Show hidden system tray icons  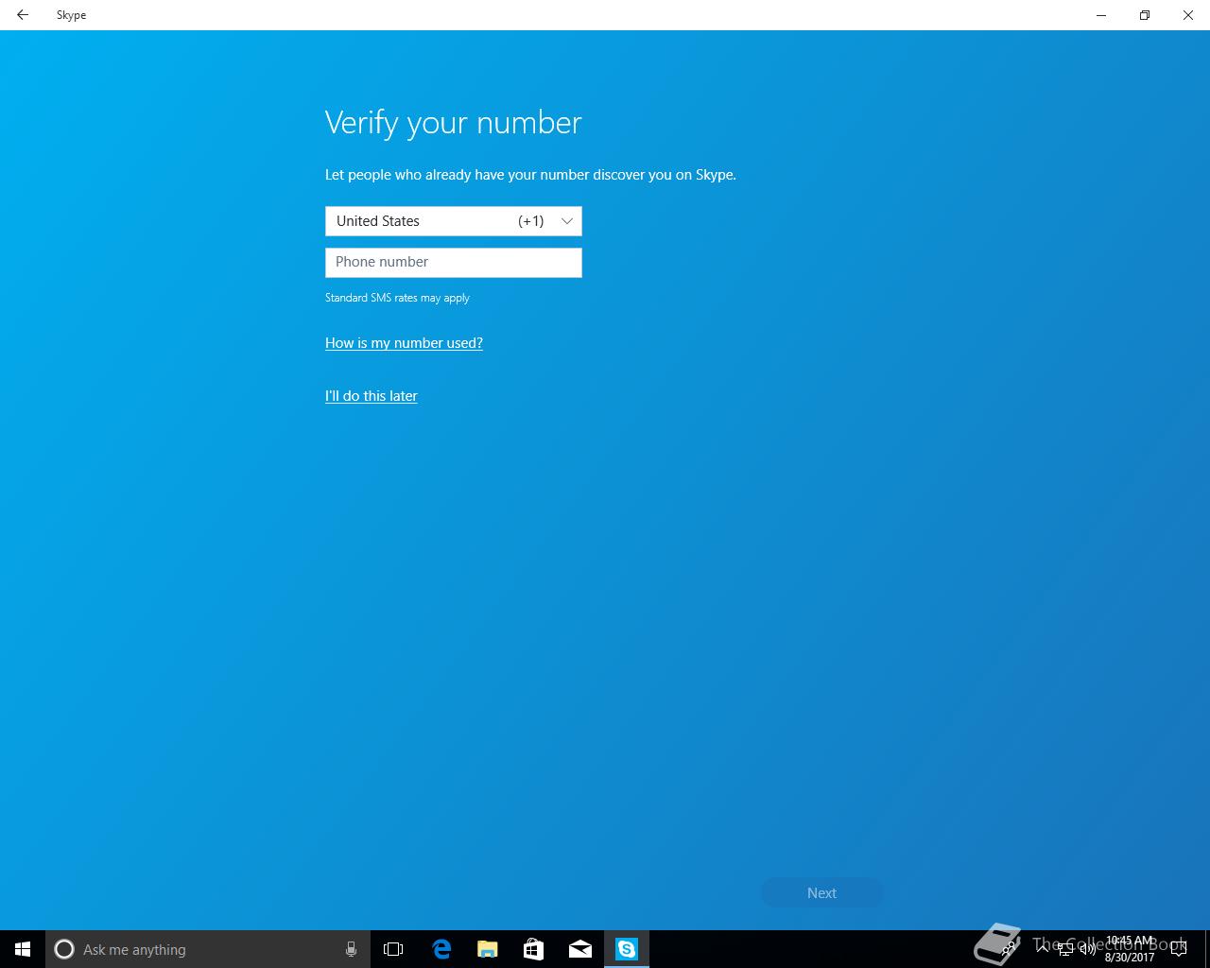(1043, 949)
